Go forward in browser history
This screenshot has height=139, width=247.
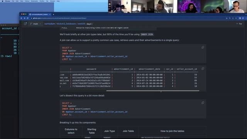pos(24,18)
